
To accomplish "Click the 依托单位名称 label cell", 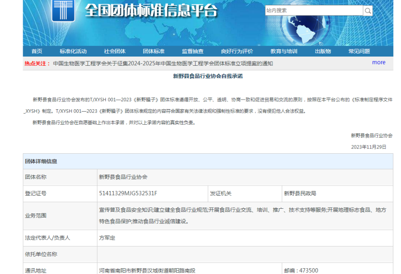I will (x=60, y=254).
